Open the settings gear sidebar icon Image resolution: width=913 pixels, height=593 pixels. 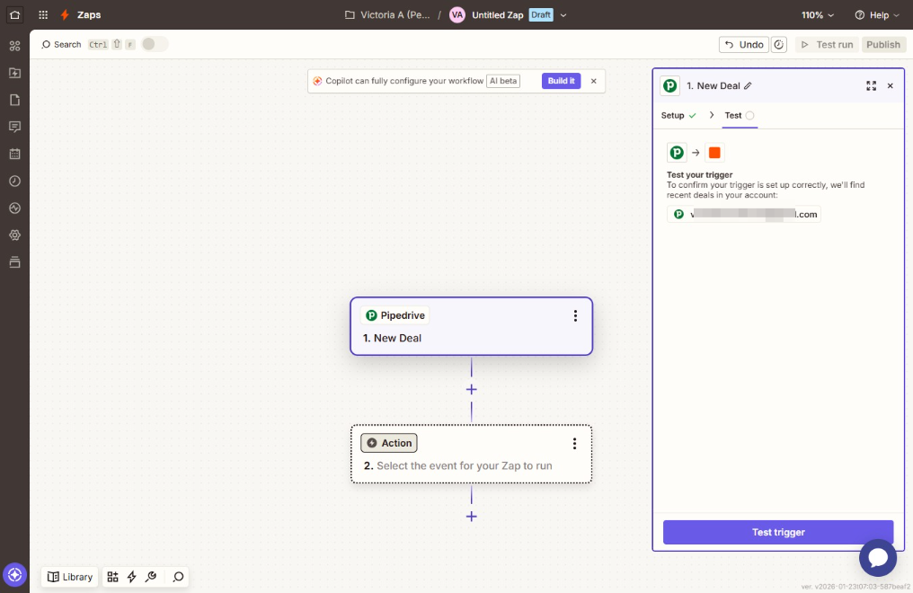click(x=14, y=235)
